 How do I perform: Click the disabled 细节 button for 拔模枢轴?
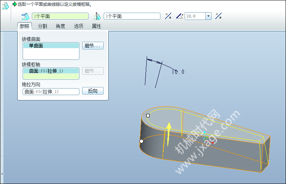[x=93, y=71]
